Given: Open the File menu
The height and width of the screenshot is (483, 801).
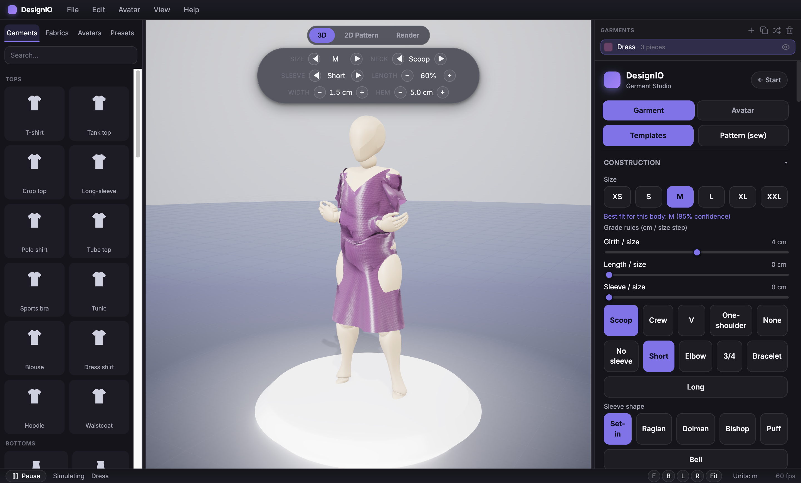Looking at the screenshot, I should [x=73, y=10].
